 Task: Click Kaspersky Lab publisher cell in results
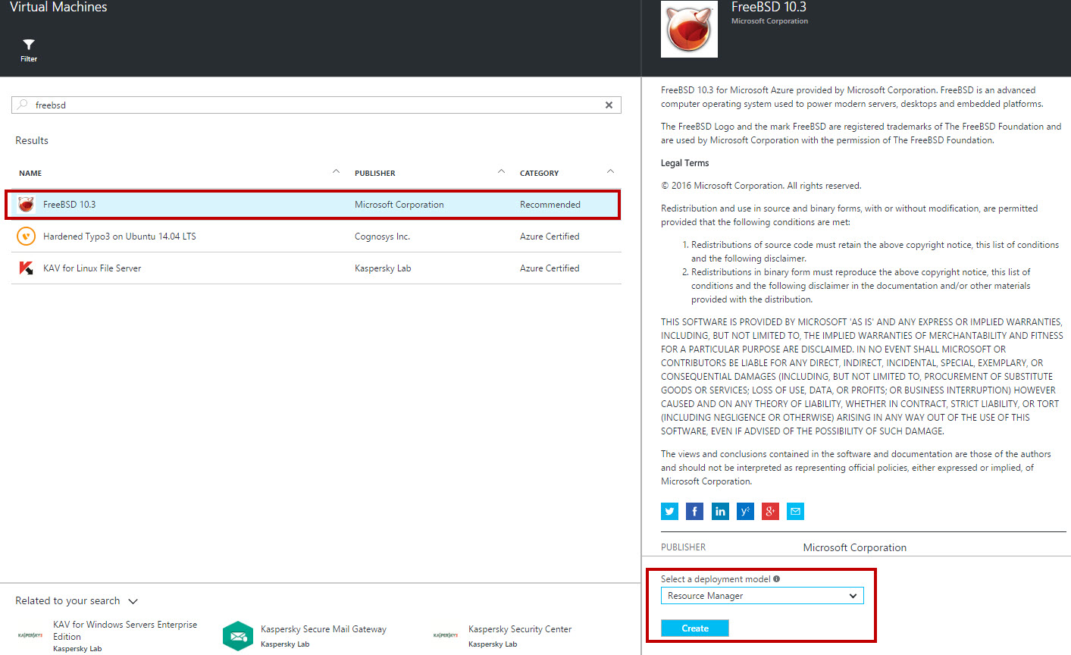[x=383, y=268]
